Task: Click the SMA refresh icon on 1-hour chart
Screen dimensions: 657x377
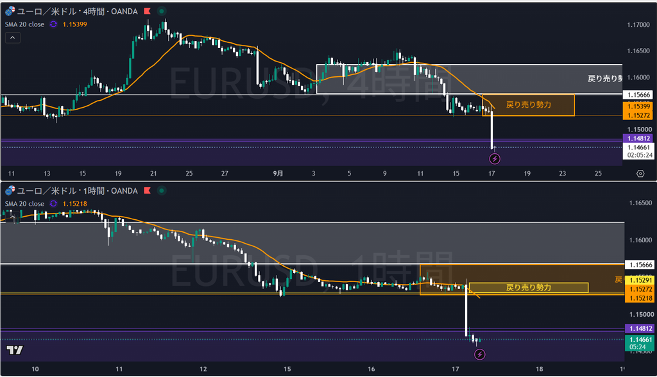Action: click(x=53, y=204)
